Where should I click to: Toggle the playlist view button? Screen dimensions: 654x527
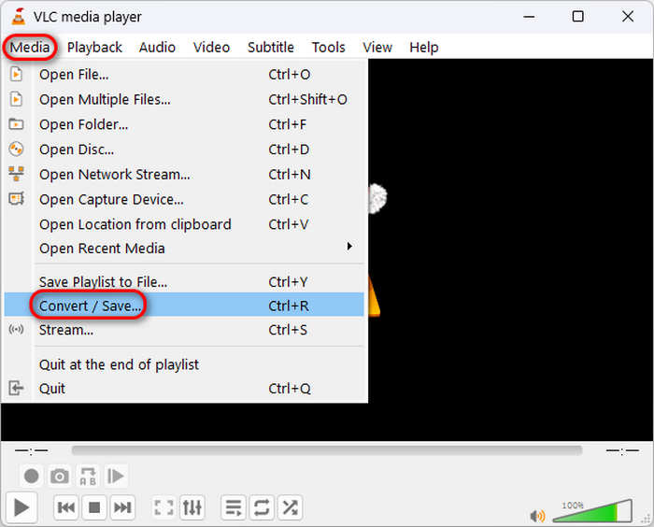click(x=234, y=507)
